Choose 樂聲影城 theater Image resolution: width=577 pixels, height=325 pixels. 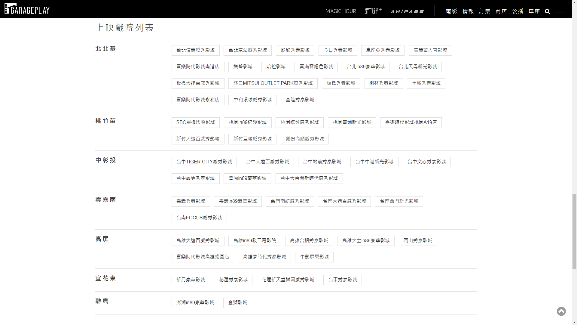[243, 67]
